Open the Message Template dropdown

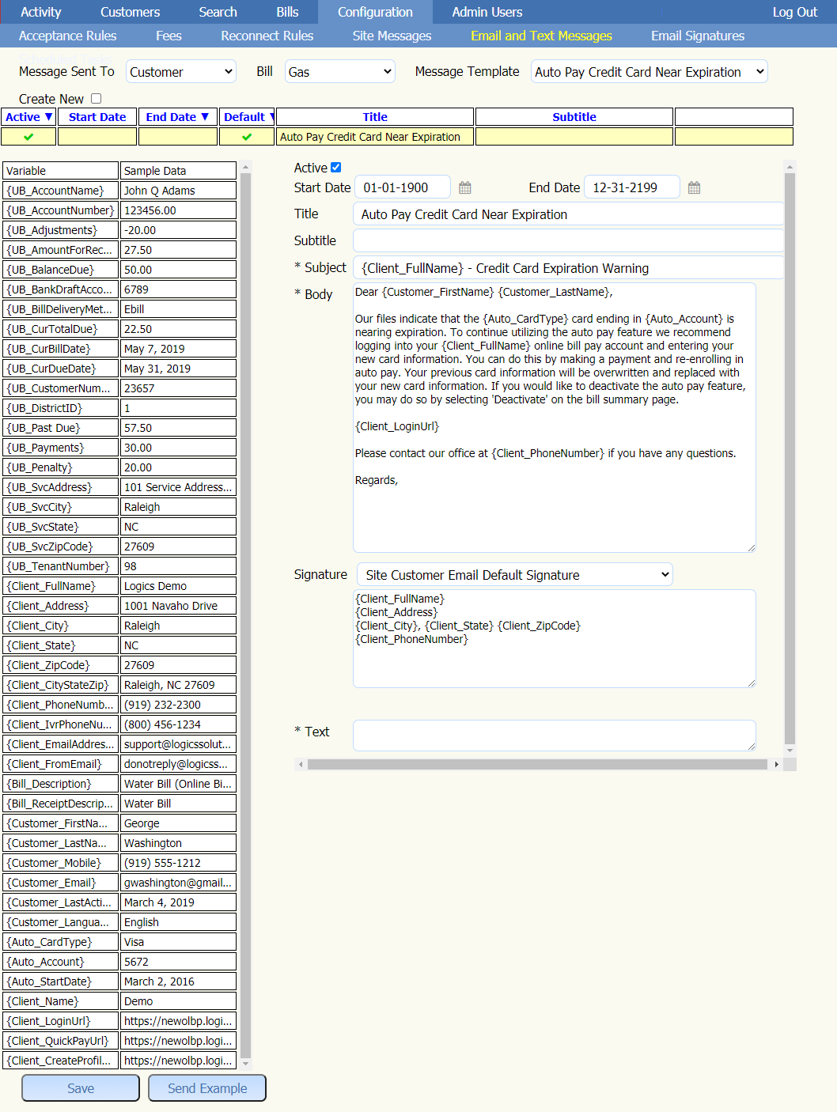649,72
